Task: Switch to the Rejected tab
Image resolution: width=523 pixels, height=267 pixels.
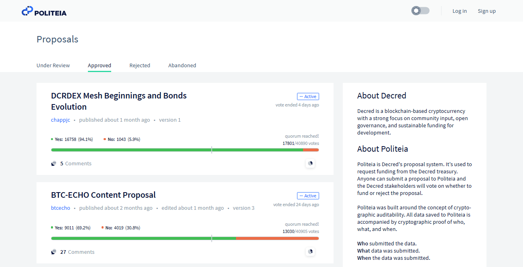Action: point(140,65)
